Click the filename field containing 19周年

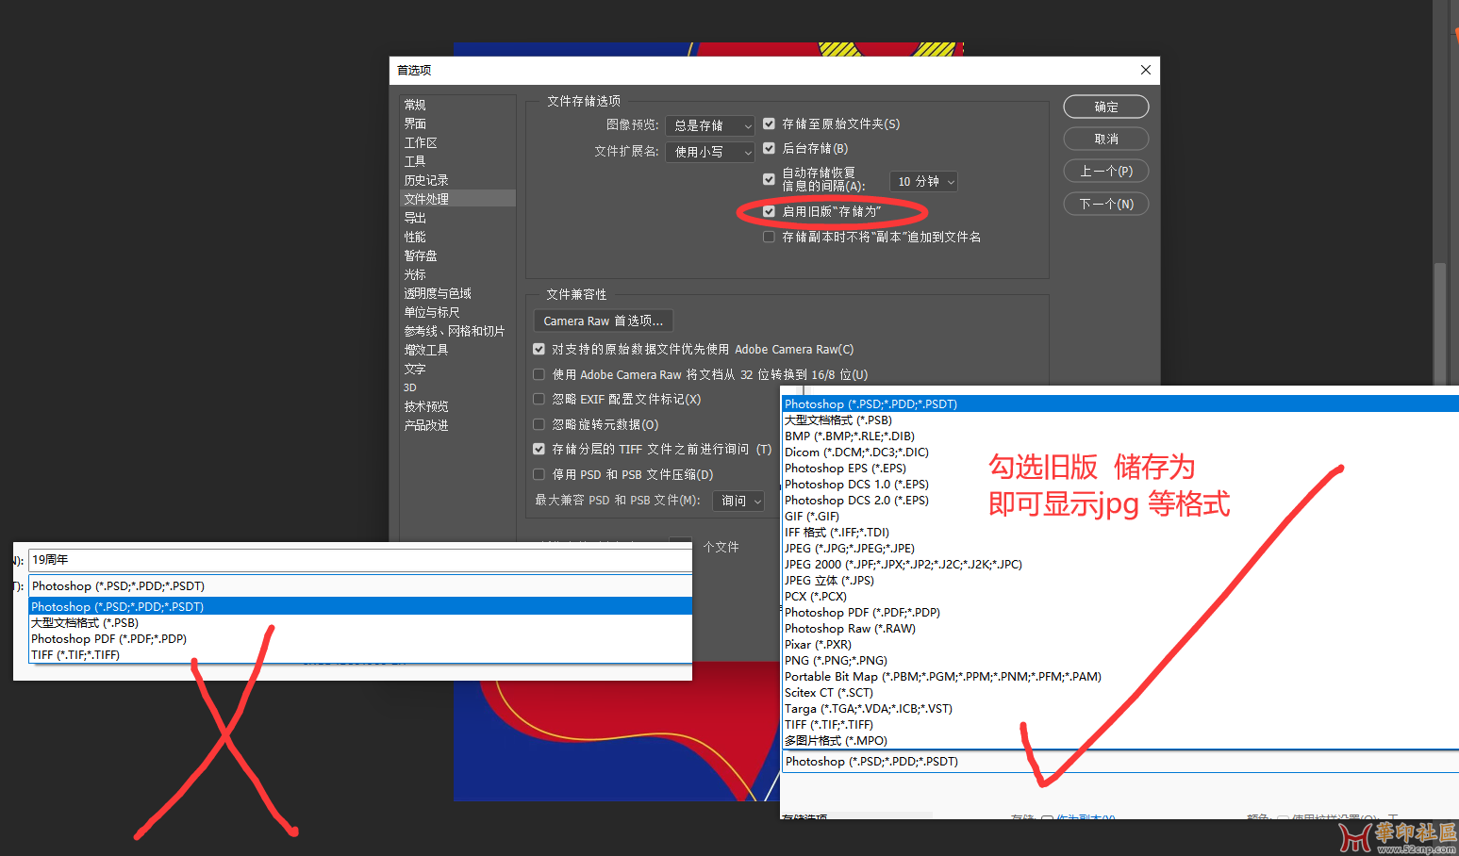tap(358, 559)
